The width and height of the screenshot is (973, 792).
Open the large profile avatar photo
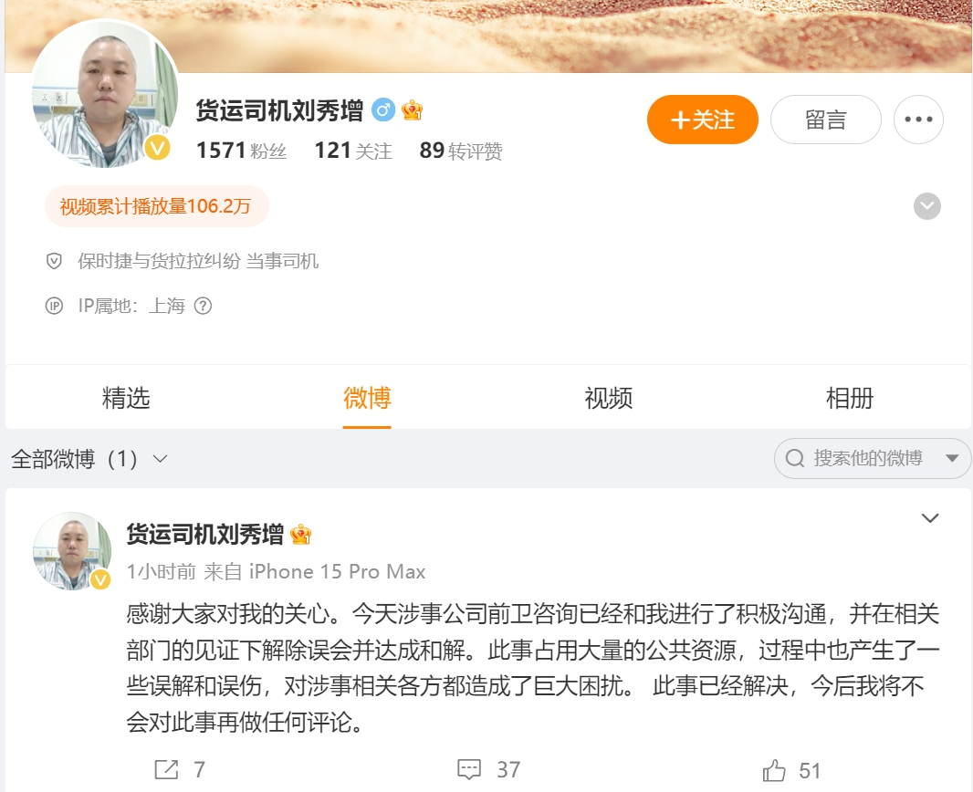tap(106, 94)
